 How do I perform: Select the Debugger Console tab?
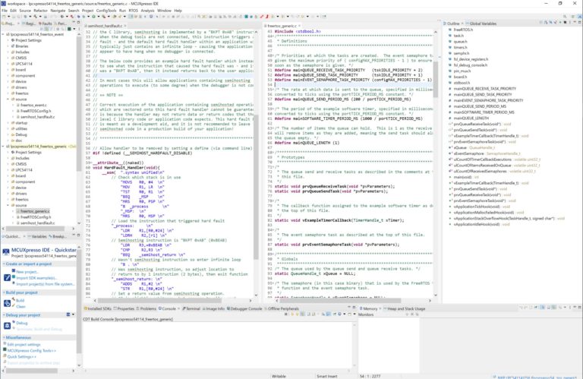pyautogui.click(x=247, y=309)
